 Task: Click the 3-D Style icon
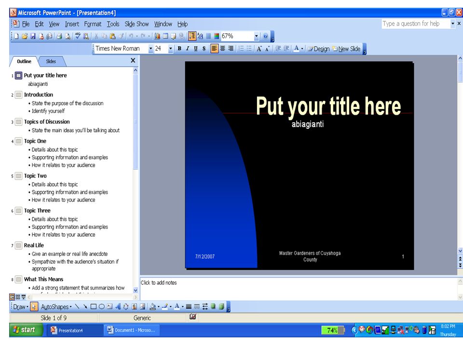point(221,307)
